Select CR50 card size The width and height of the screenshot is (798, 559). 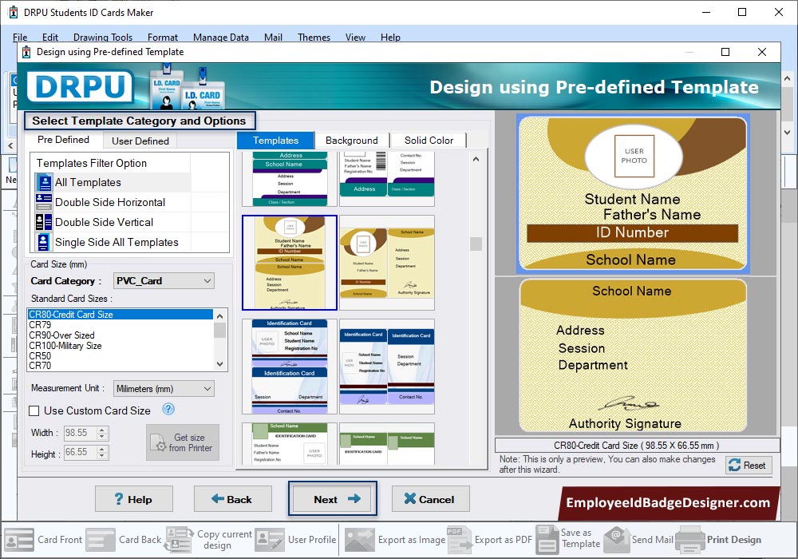[x=120, y=356]
